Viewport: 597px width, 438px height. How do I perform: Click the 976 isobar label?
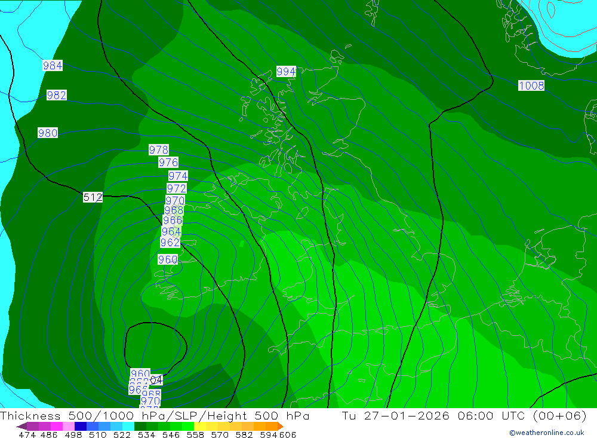coord(168,163)
